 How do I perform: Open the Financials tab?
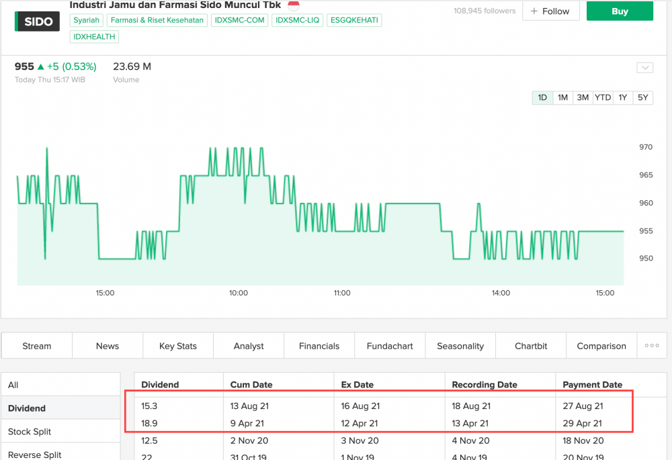coord(319,346)
